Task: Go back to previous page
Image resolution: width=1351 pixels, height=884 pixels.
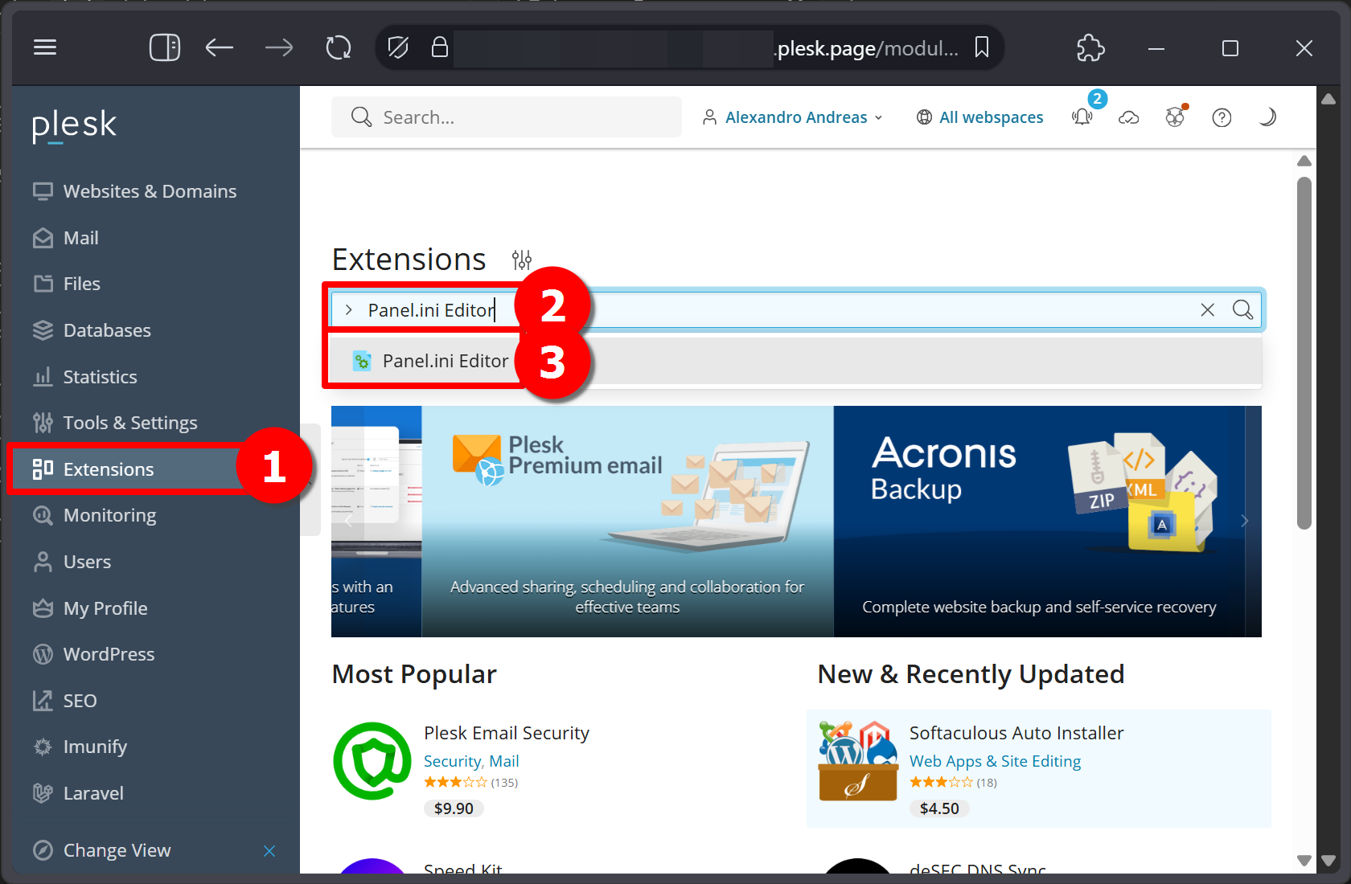Action: point(219,47)
